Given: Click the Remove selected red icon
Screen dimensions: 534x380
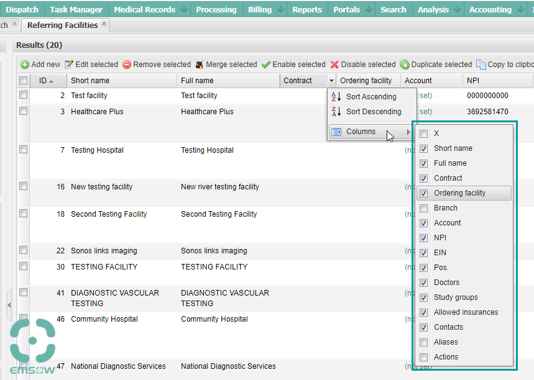Looking at the screenshot, I should tap(127, 65).
